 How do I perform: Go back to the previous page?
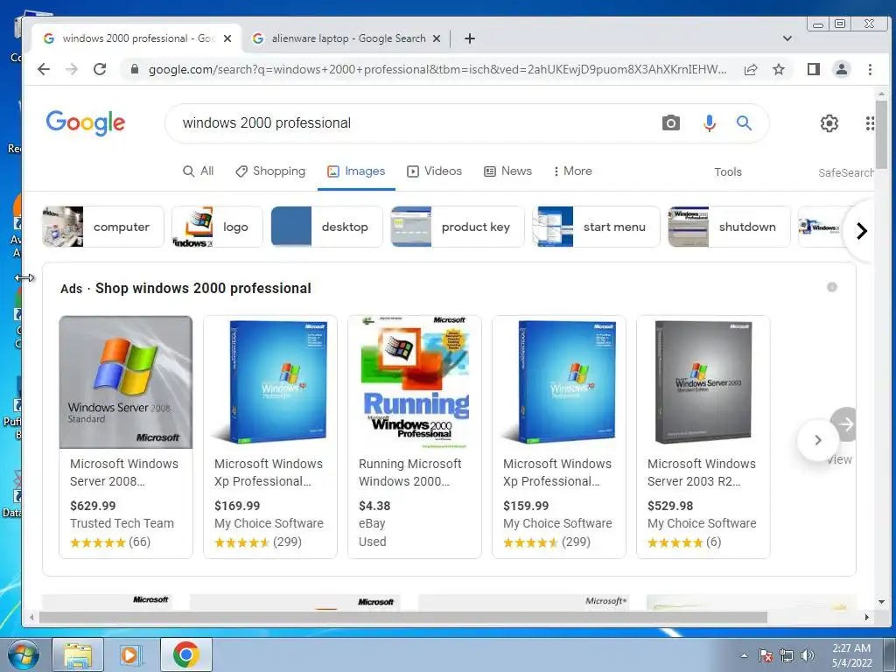[44, 70]
